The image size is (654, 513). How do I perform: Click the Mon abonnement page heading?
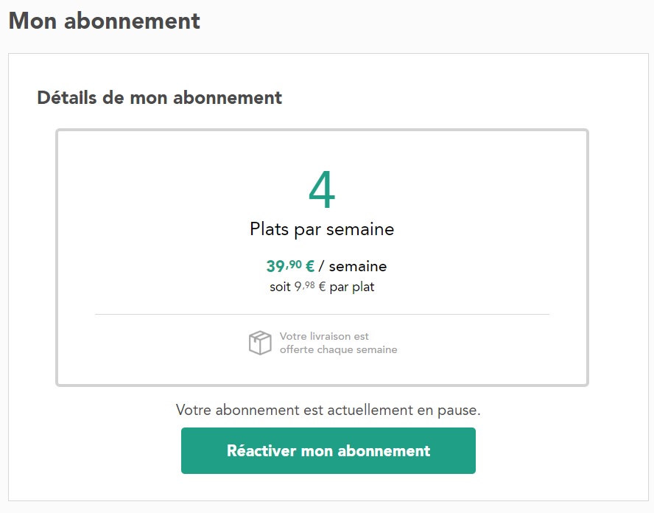point(105,21)
